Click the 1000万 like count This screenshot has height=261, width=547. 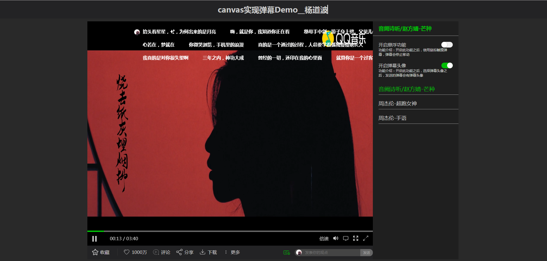click(x=139, y=252)
